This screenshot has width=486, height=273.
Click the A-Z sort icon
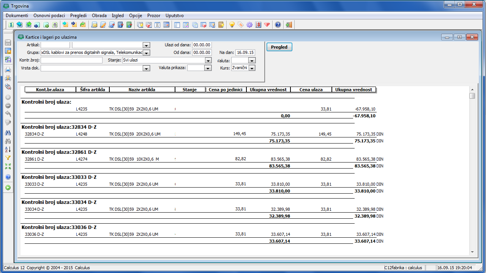pos(8,150)
